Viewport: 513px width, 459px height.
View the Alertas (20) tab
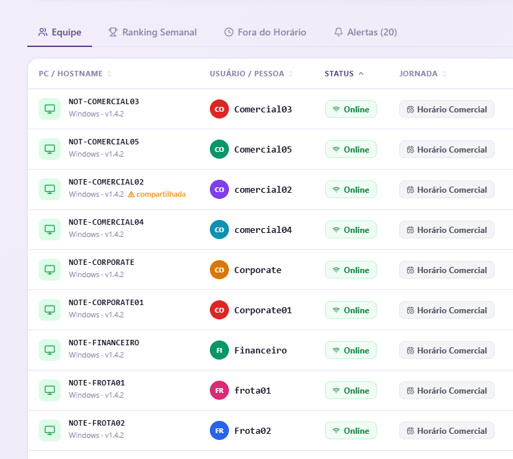coord(365,32)
